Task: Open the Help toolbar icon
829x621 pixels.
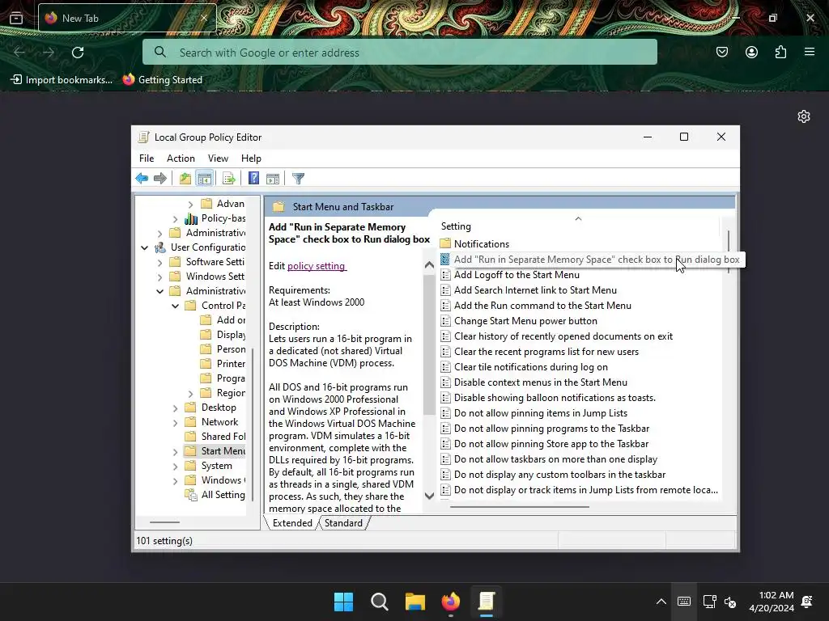Action: coord(253,179)
